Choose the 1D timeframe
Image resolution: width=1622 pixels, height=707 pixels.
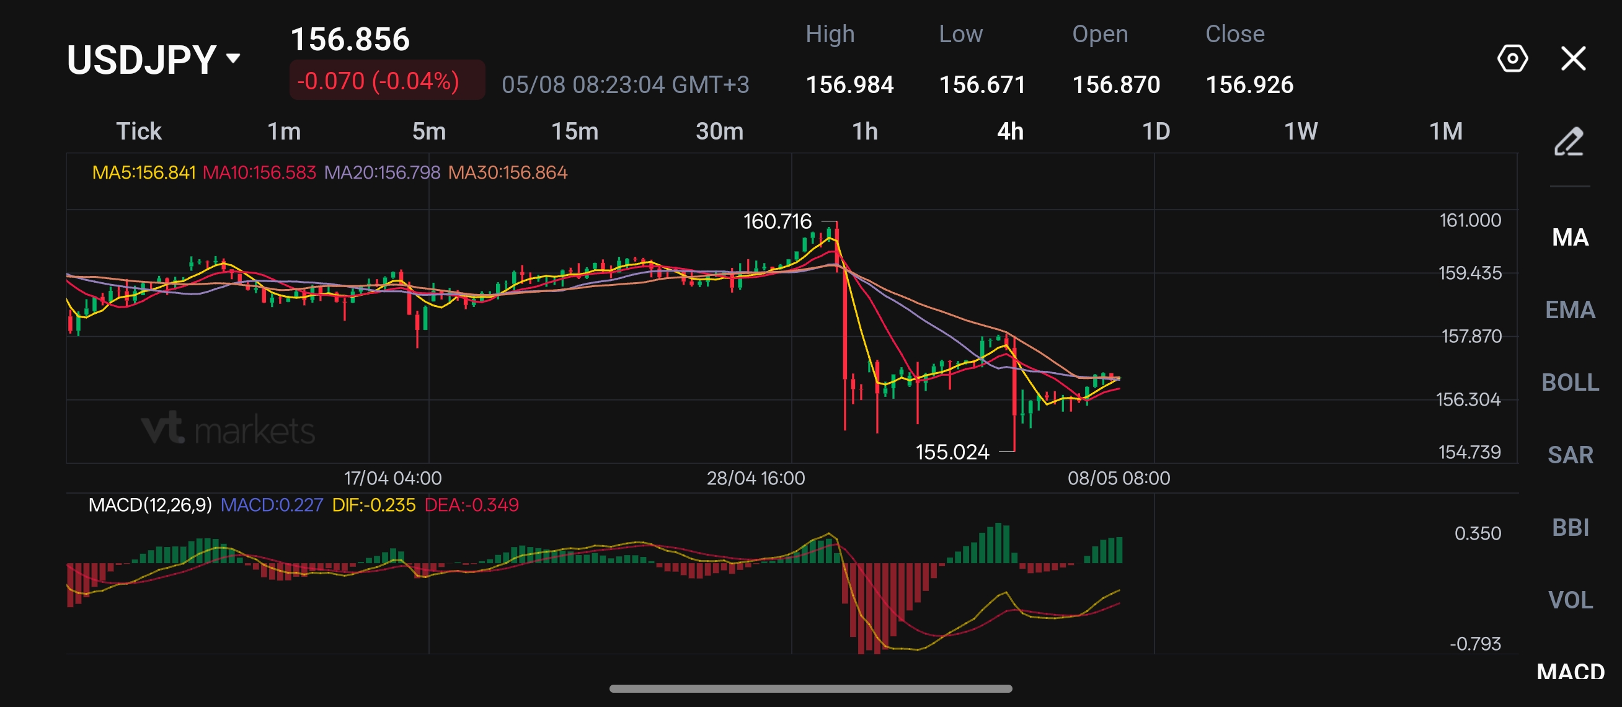(1156, 131)
